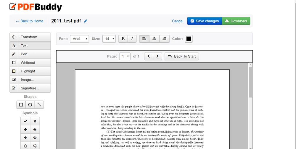The width and height of the screenshot is (296, 149).
Task: Insert the right arrow symbol
Action: click(x=35, y=129)
